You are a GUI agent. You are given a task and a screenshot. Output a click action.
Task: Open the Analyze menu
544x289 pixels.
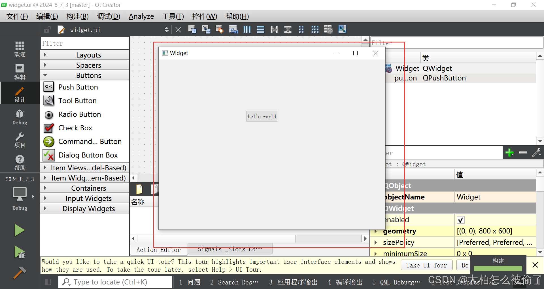141,16
